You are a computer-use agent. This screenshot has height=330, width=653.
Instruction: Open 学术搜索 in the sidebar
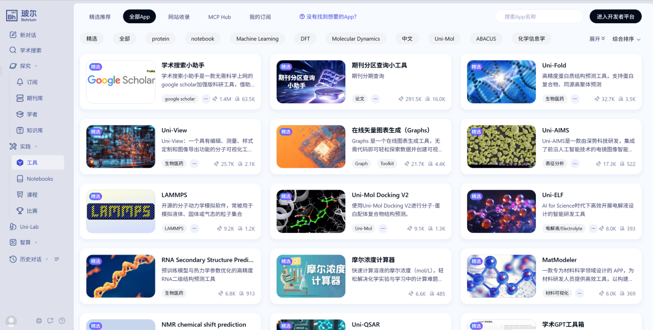coord(30,51)
